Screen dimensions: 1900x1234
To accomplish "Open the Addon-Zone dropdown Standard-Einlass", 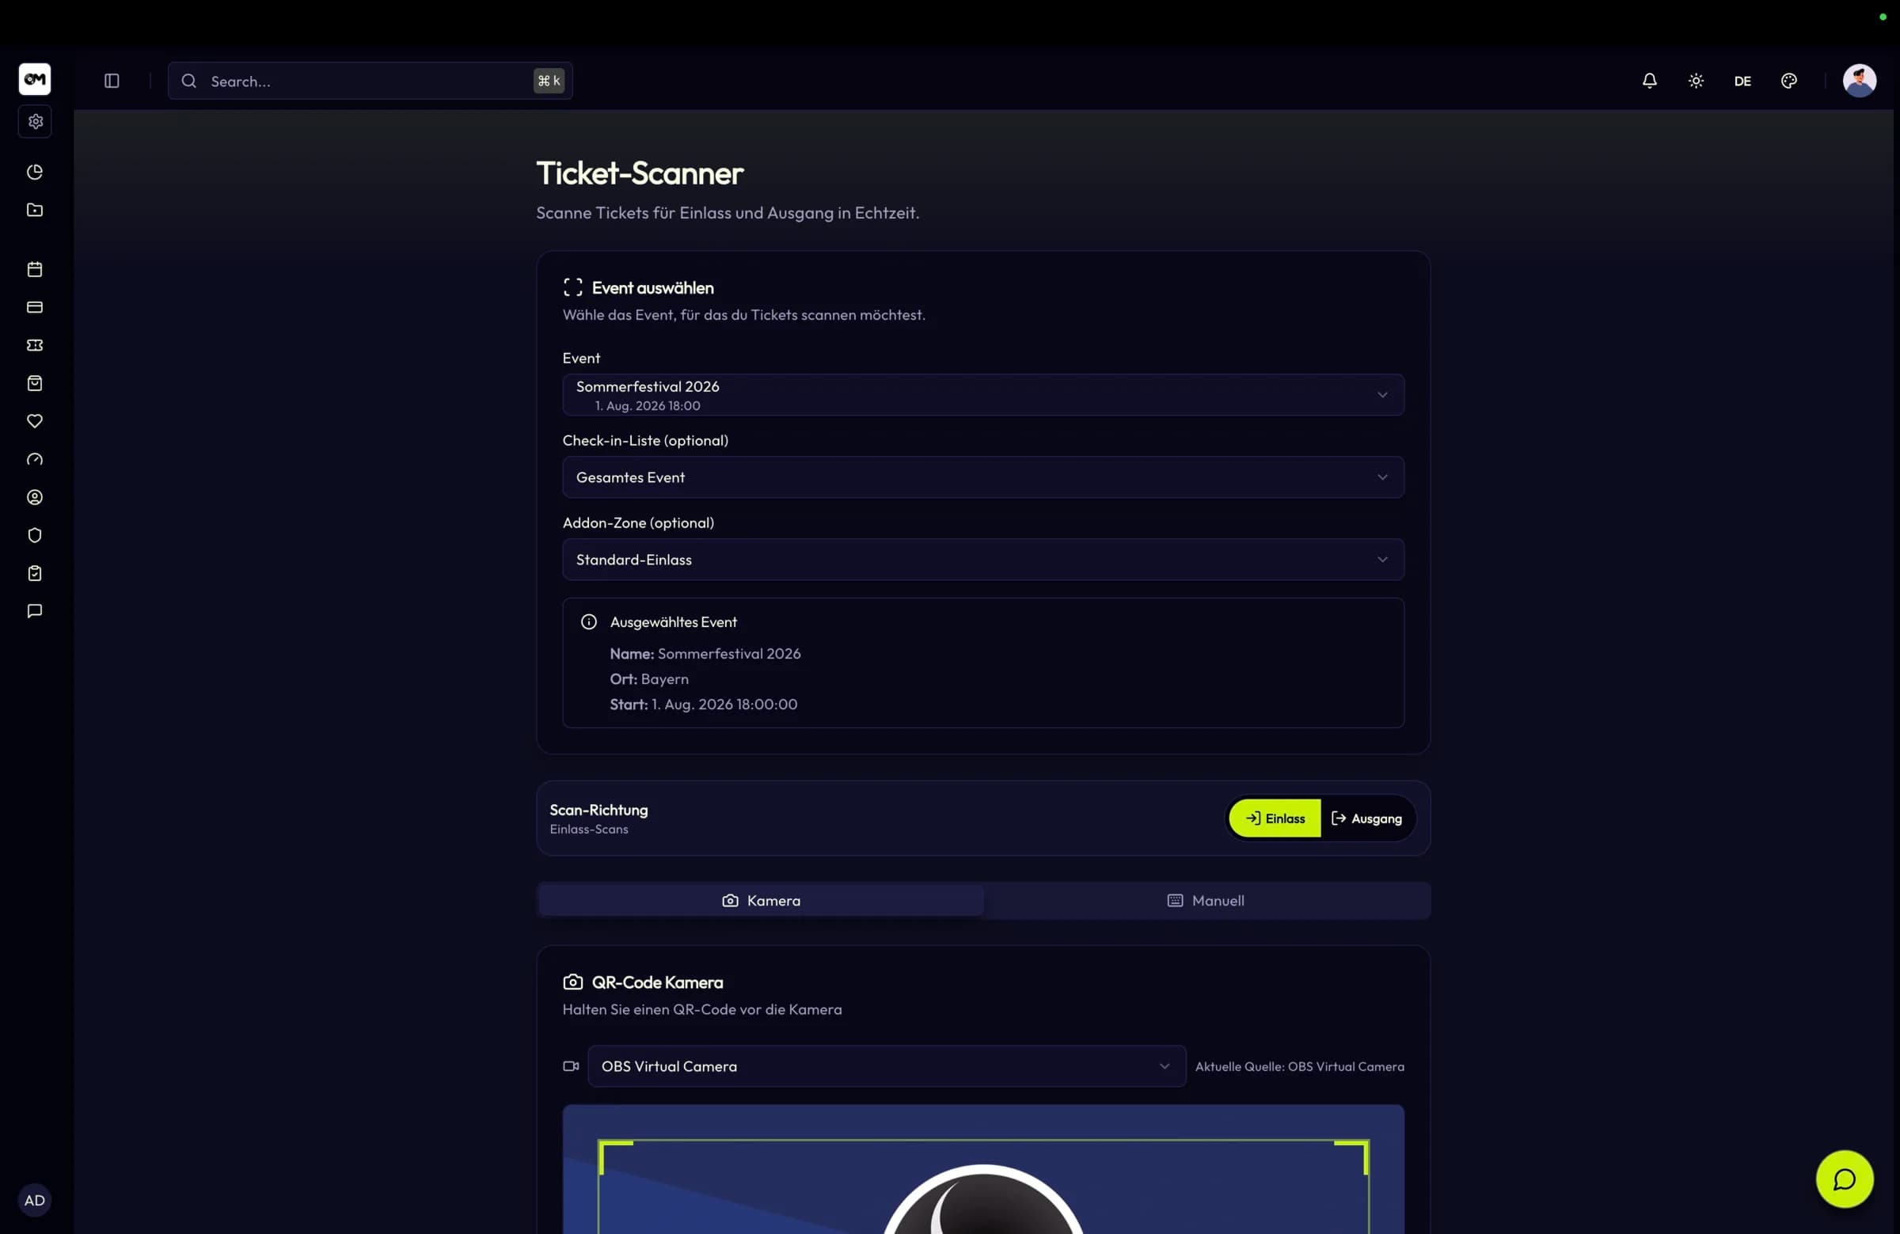I will 982,560.
